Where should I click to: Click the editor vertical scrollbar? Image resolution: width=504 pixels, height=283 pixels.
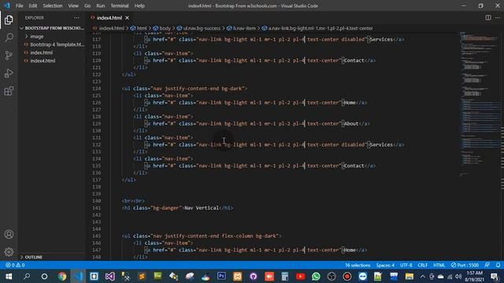tap(502, 146)
